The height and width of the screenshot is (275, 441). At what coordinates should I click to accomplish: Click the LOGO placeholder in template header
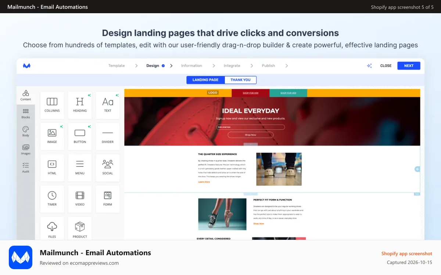(x=213, y=93)
